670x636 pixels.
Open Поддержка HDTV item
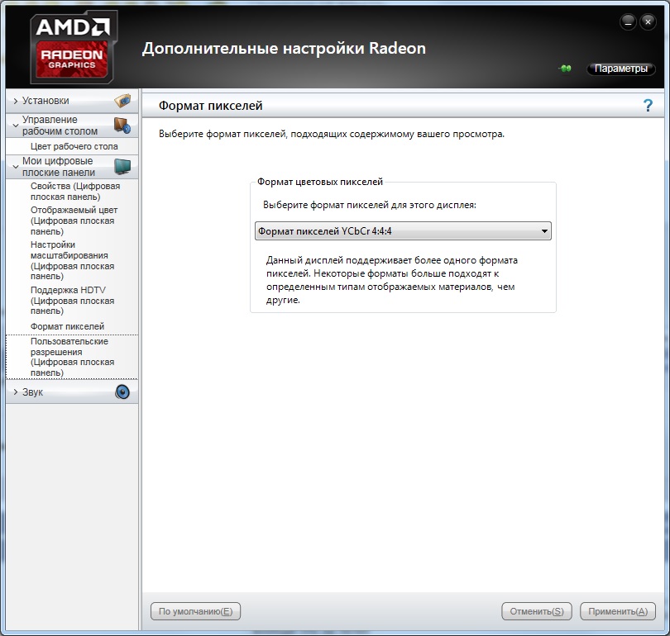click(x=72, y=301)
